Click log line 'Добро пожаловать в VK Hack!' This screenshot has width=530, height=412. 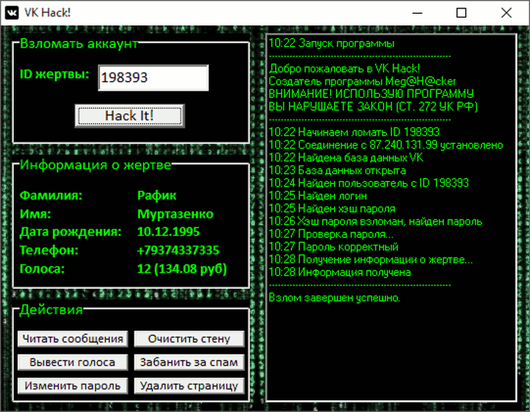pos(344,69)
